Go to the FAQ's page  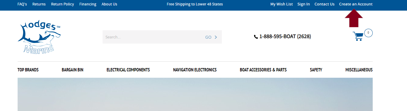click(x=22, y=4)
